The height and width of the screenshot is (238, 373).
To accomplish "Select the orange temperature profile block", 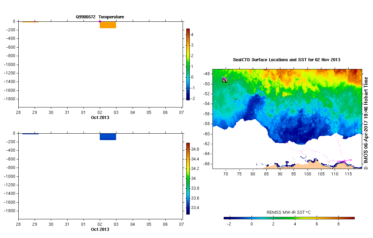I will tap(108, 25).
